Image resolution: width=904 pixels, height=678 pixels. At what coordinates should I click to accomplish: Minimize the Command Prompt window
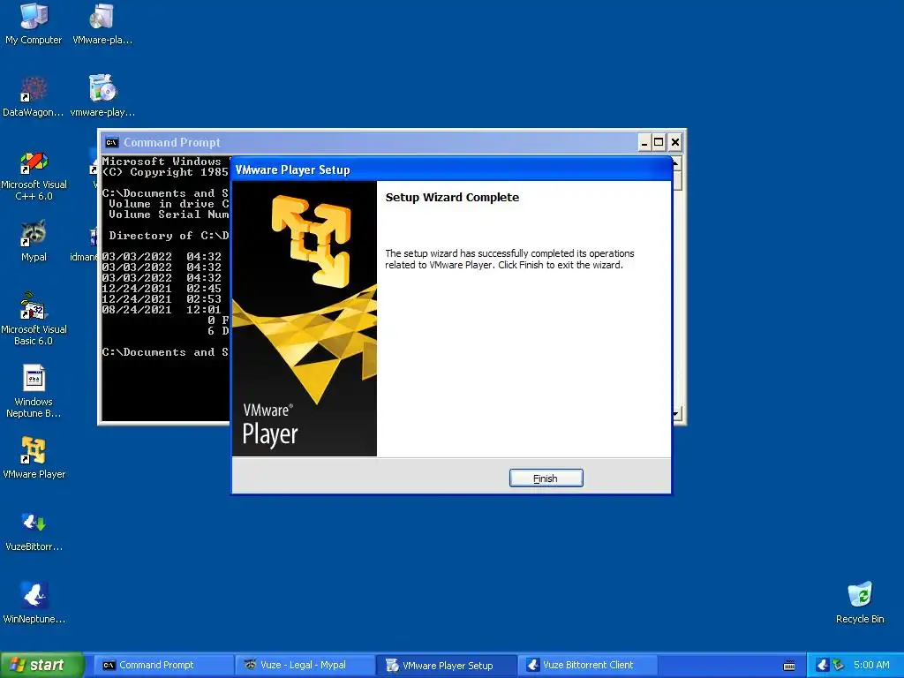click(x=644, y=142)
